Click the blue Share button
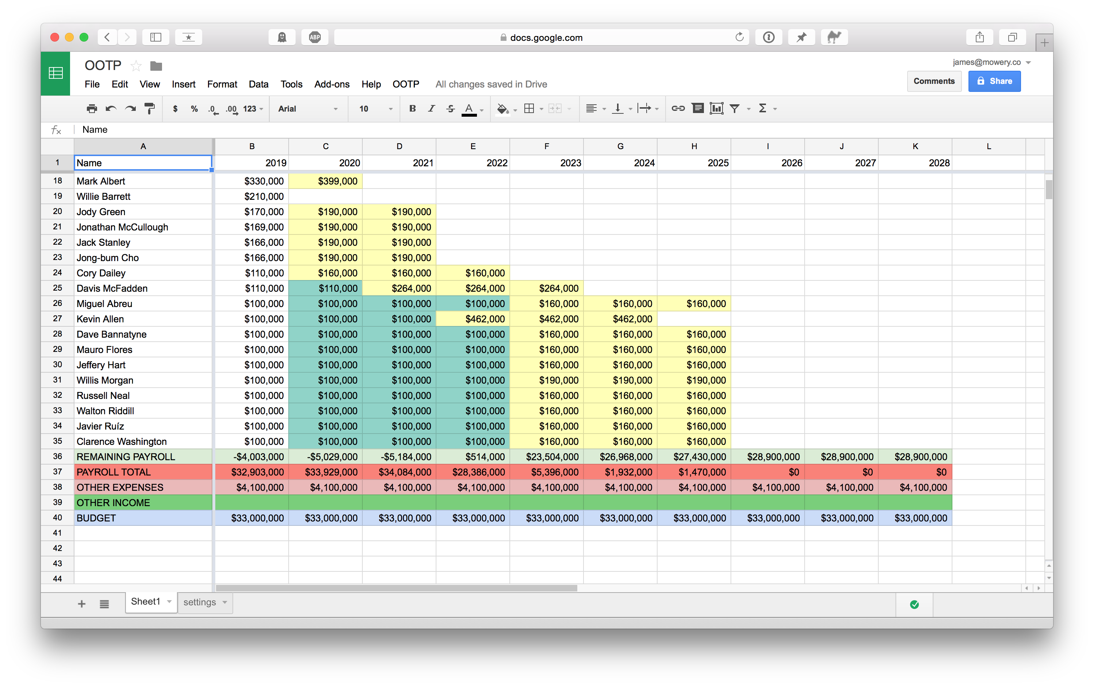Screen dimensions: 1094x687 click(x=994, y=81)
